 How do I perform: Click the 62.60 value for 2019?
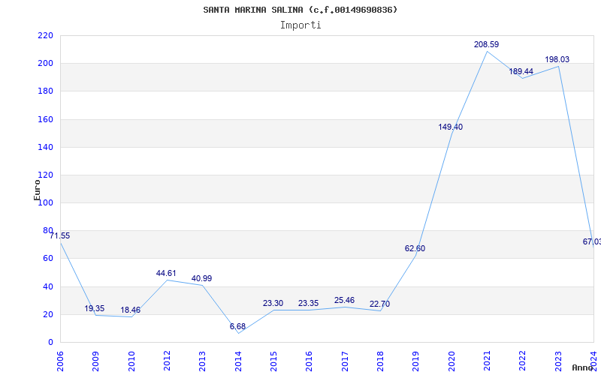pyautogui.click(x=415, y=248)
